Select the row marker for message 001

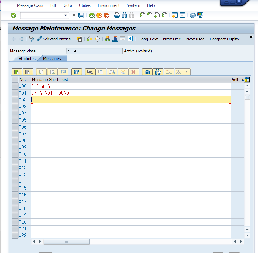15,93
